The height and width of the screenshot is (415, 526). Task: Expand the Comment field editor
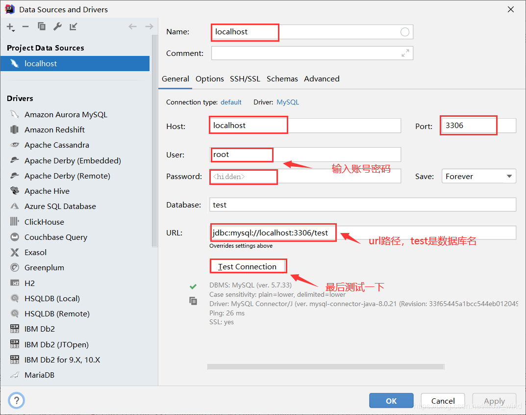tap(406, 53)
